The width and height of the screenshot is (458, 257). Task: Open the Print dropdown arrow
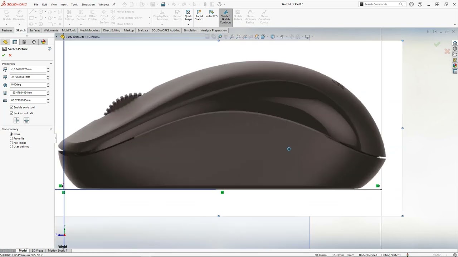(168, 4)
